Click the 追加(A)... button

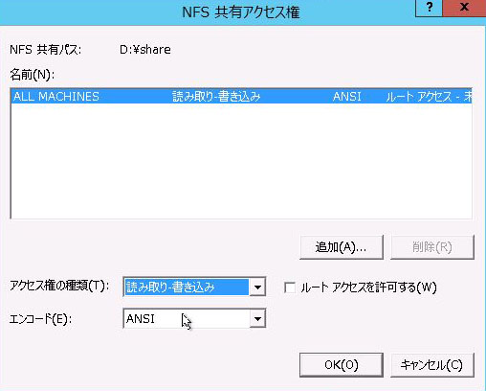[x=342, y=247]
